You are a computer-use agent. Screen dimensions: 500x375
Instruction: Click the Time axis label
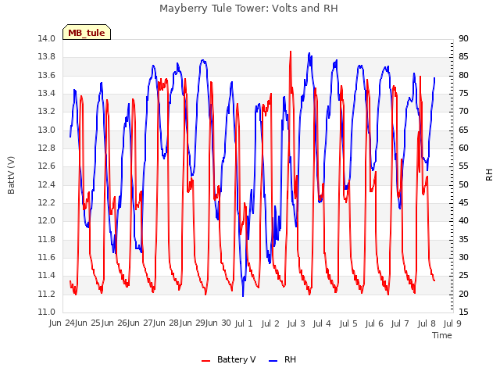coord(442,335)
